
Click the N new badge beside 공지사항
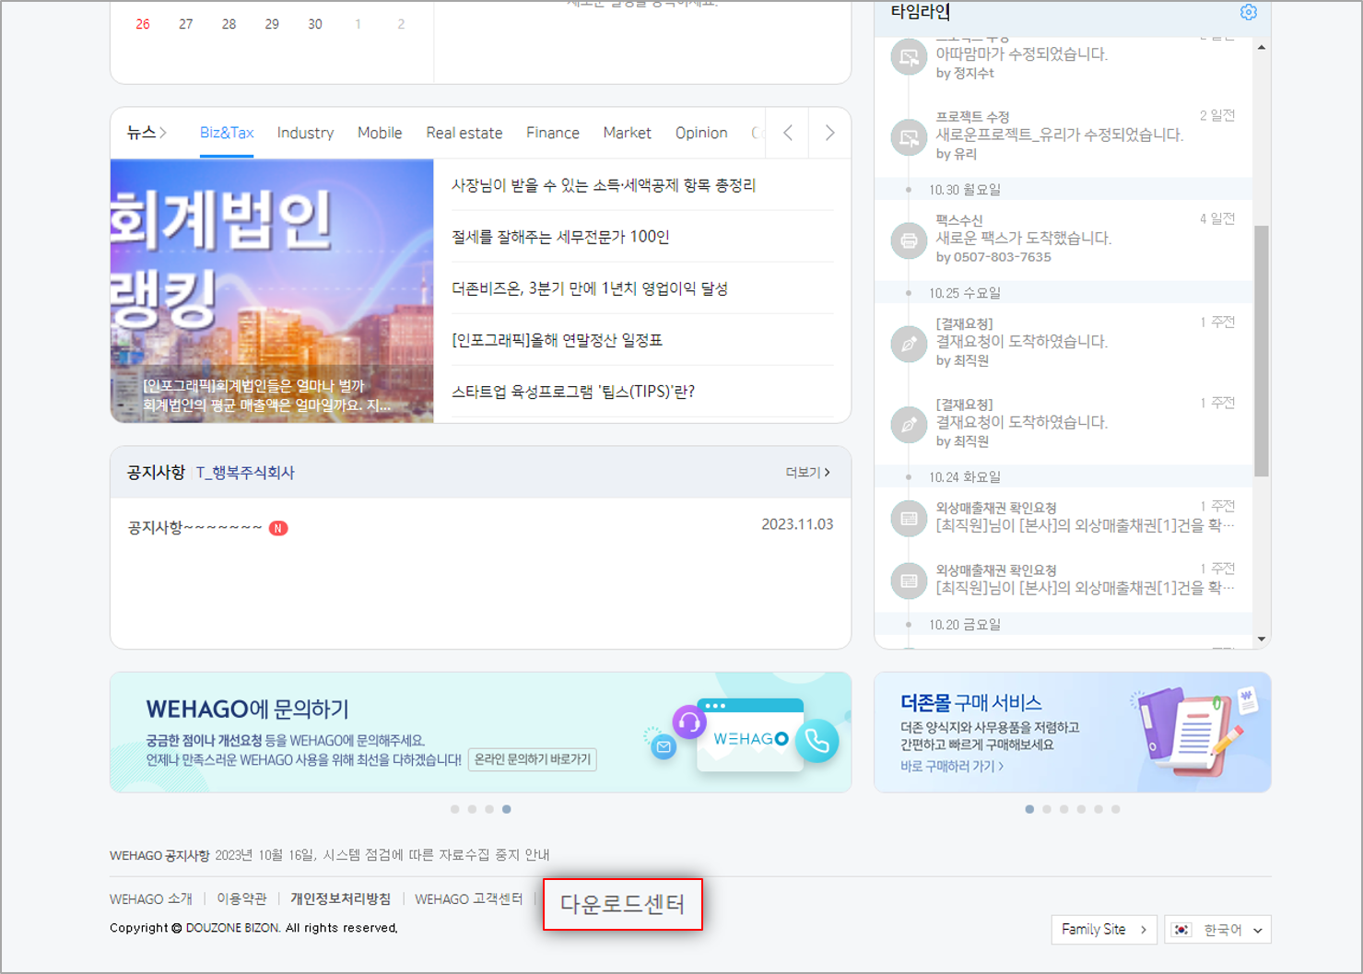tap(278, 528)
